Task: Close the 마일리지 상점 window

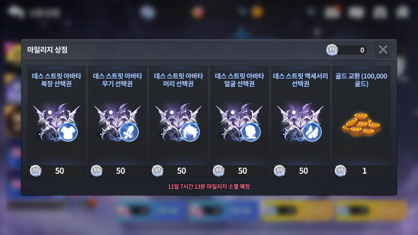Action: point(383,50)
